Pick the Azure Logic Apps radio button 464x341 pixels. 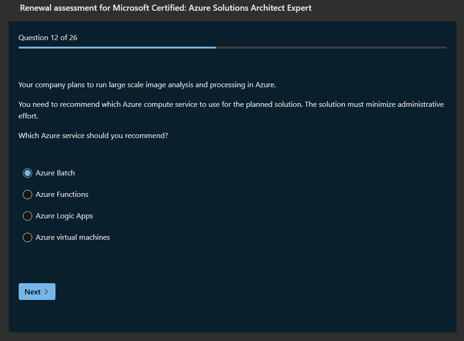click(28, 216)
